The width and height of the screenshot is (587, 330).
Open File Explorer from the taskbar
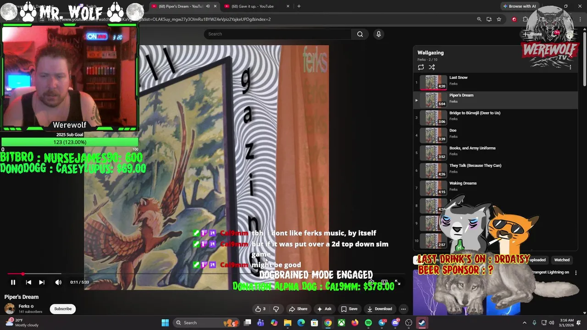[x=288, y=323]
